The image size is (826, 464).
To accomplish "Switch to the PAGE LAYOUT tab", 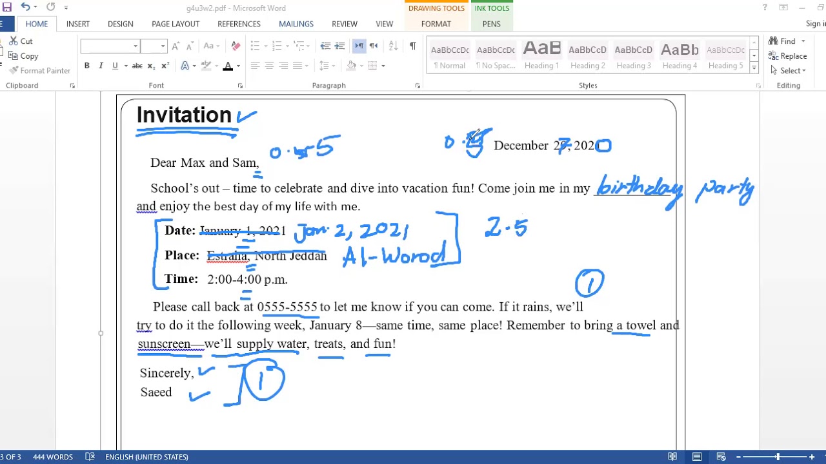I will coord(176,24).
